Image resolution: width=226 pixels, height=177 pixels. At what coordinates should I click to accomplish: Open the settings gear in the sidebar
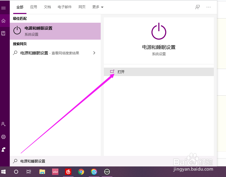click(x=3, y=137)
